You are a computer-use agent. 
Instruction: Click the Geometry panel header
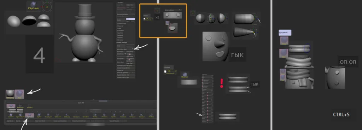pos(121,3)
